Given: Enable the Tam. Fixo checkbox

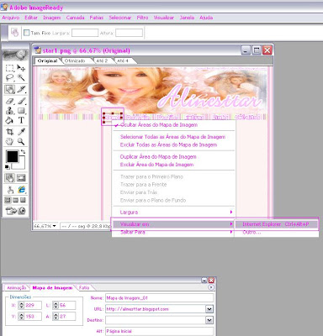Looking at the screenshot, I should (27, 33).
